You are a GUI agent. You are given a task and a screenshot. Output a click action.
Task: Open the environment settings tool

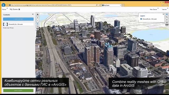tap(167, 20)
